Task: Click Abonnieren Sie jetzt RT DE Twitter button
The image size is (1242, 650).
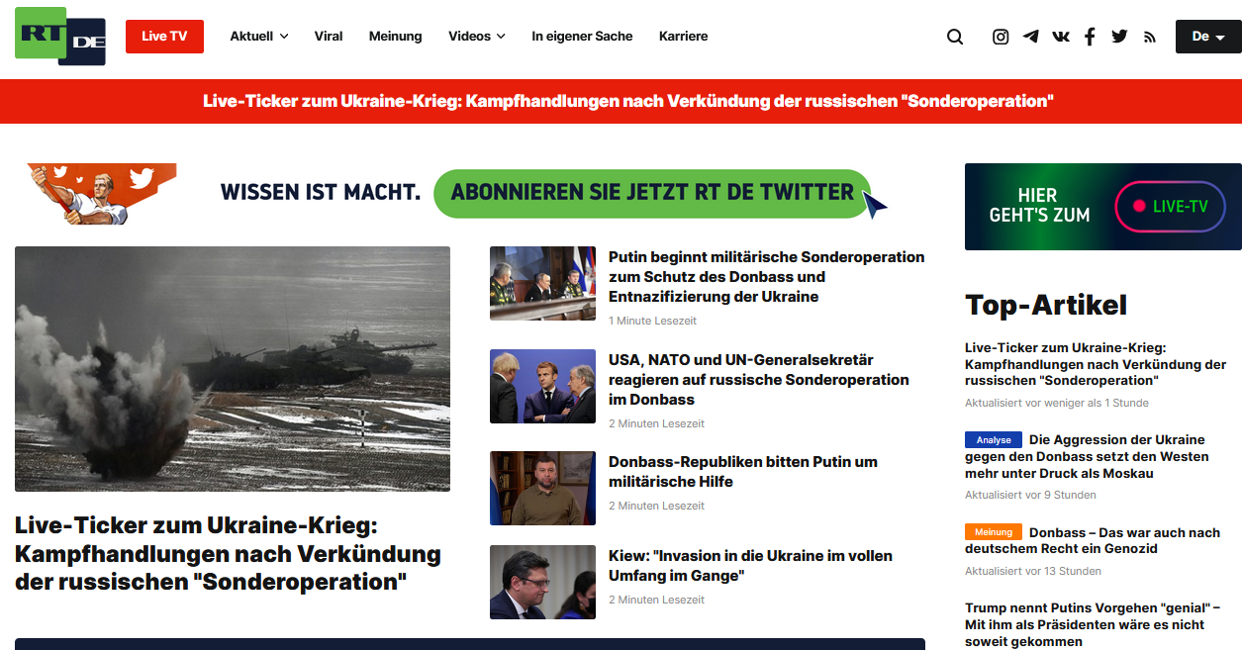Action: pyautogui.click(x=652, y=193)
